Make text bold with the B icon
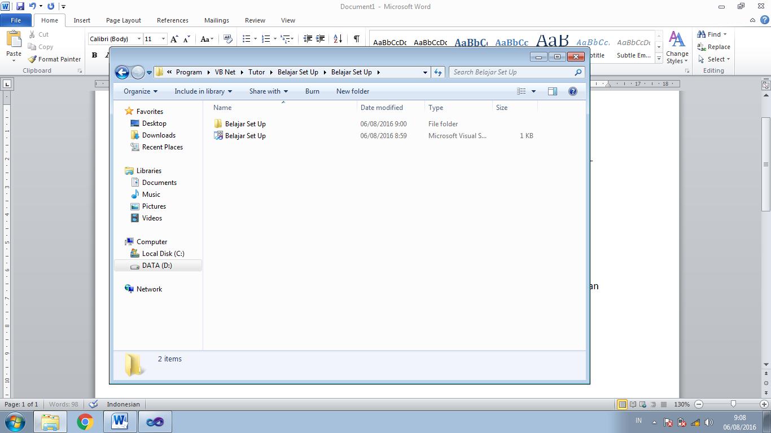771x433 pixels. (94, 55)
